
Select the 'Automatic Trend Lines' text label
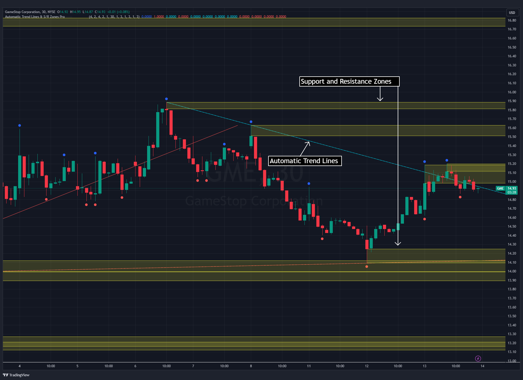tap(305, 161)
